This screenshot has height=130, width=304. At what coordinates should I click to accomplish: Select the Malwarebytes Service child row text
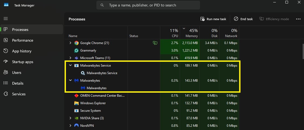[102, 73]
